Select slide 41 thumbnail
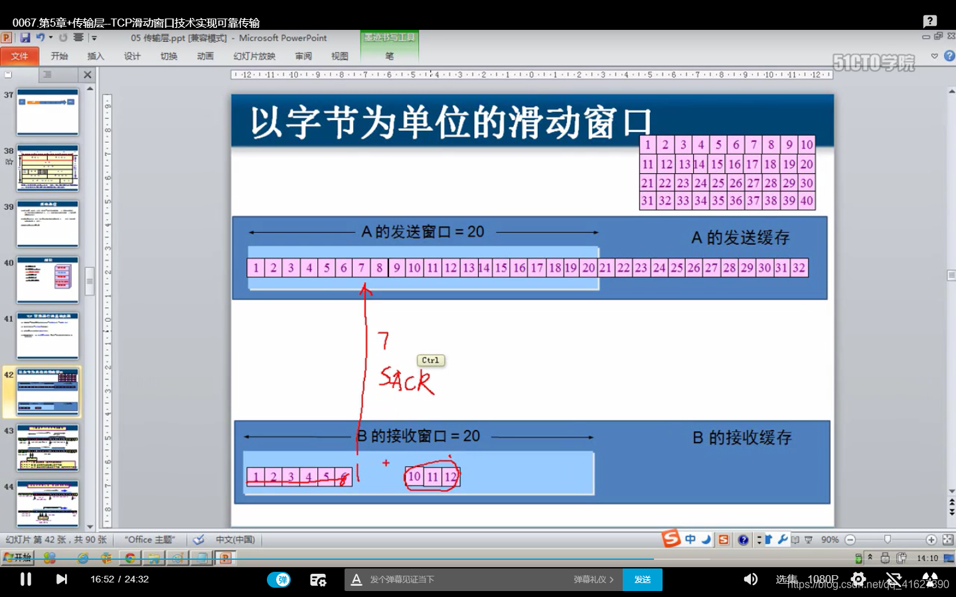The width and height of the screenshot is (956, 597). (x=48, y=336)
